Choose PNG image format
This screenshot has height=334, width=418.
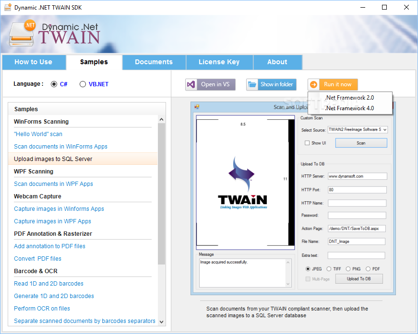coord(348,269)
